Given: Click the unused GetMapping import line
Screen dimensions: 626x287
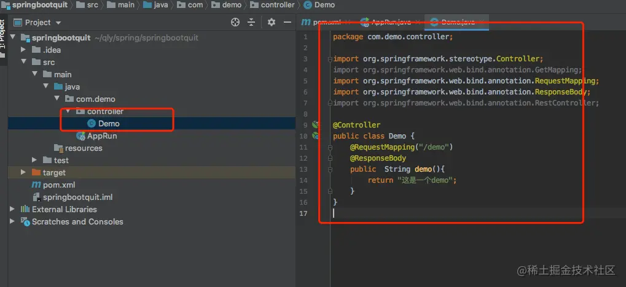Looking at the screenshot, I should click(458, 70).
